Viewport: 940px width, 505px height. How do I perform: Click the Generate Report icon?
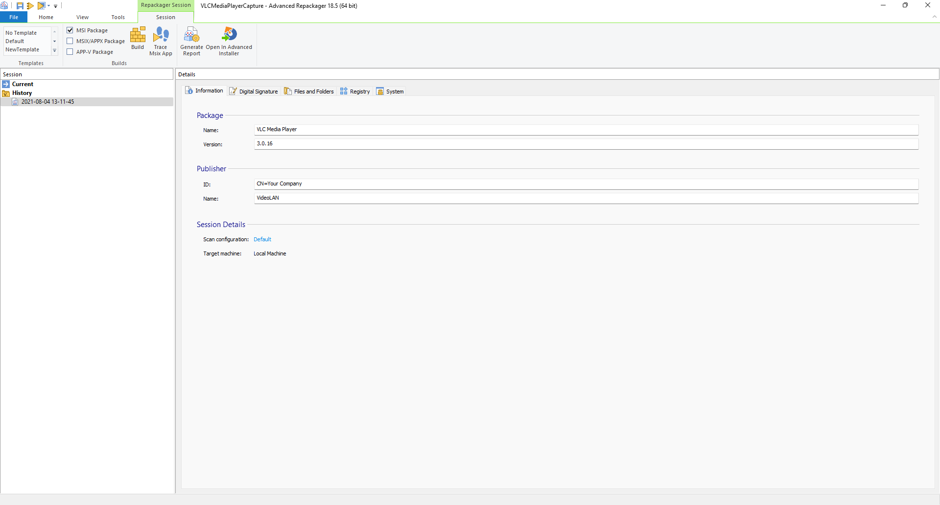tap(191, 34)
